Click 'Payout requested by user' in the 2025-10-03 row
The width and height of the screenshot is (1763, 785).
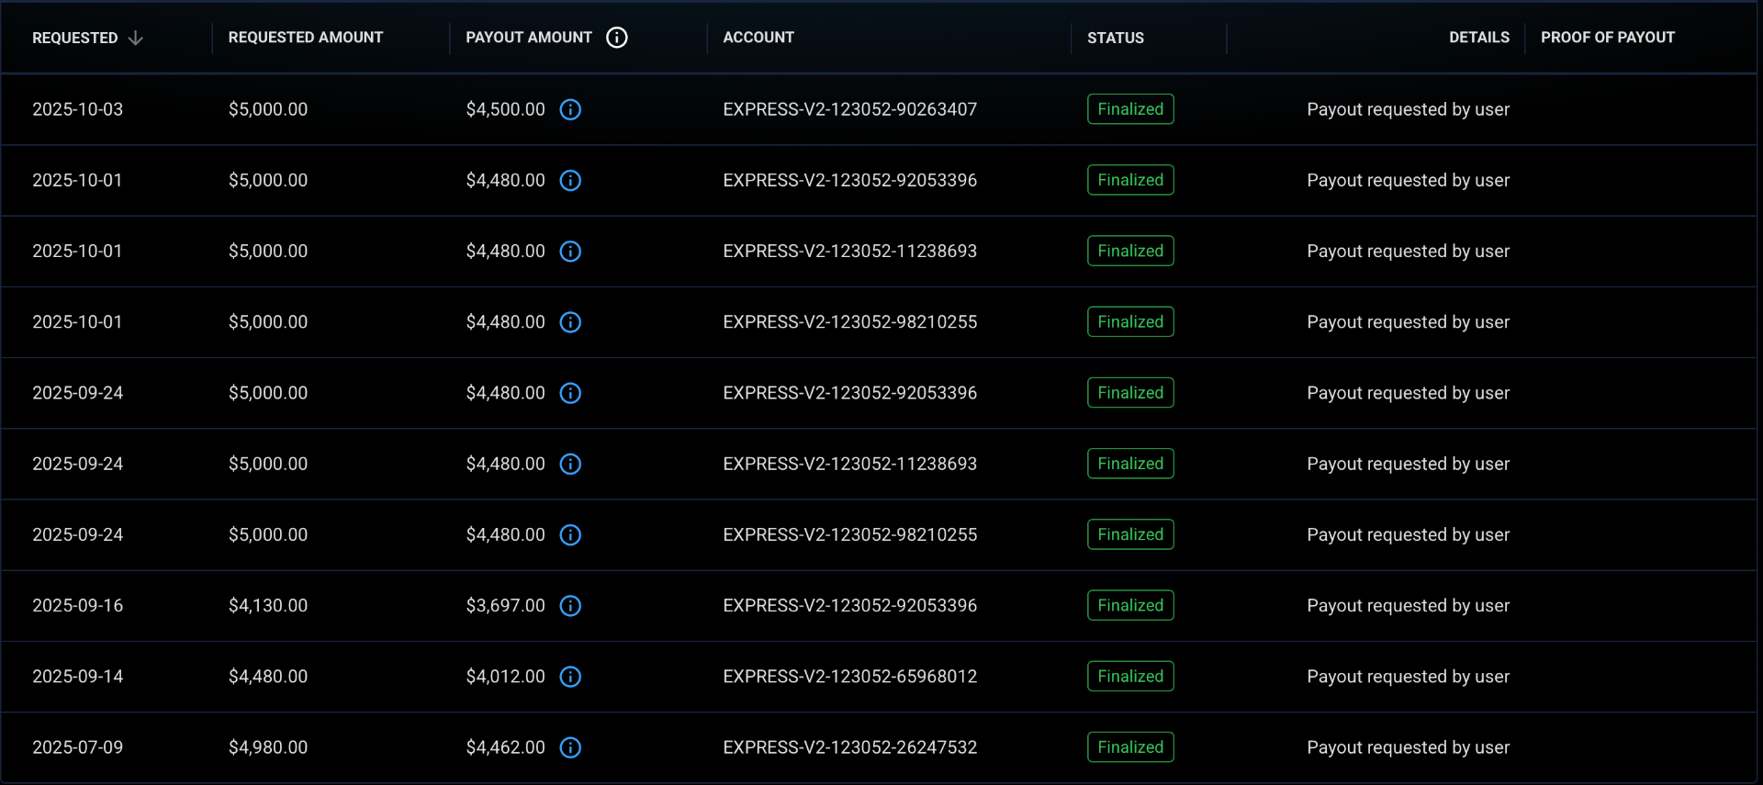[1409, 109]
